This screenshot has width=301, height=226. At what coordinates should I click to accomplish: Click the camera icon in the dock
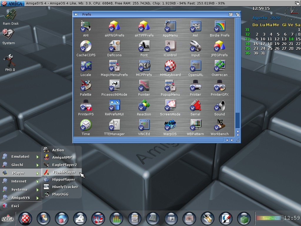171,219
